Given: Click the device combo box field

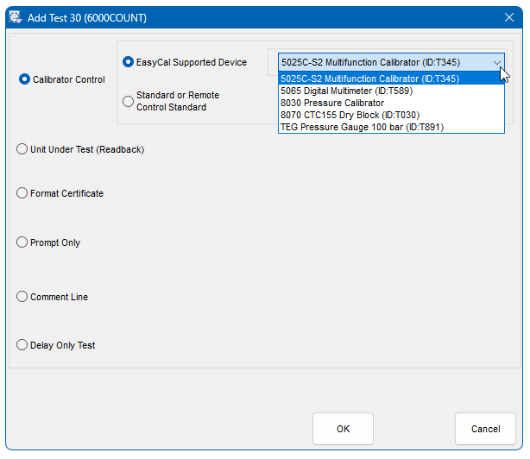Looking at the screenshot, I should 380,62.
